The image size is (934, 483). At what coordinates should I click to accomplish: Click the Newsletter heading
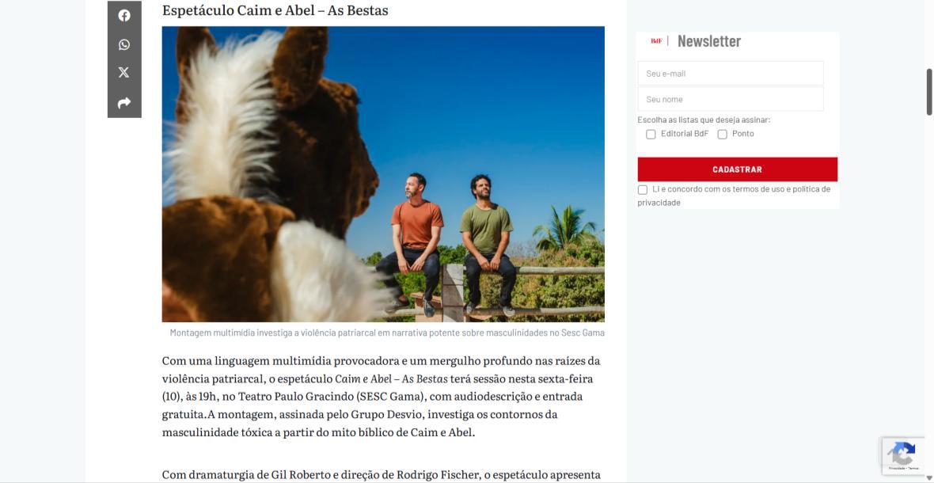point(709,41)
